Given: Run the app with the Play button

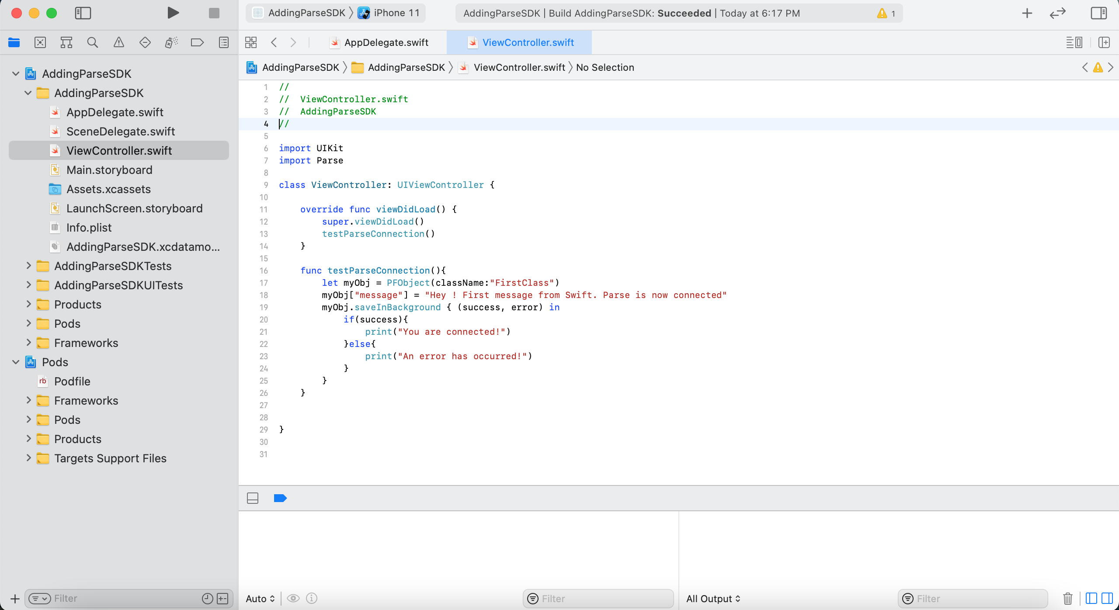Looking at the screenshot, I should pyautogui.click(x=173, y=13).
